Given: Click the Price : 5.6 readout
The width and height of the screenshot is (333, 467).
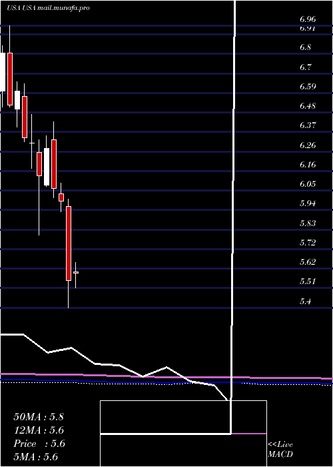Looking at the screenshot, I should 39,444.
